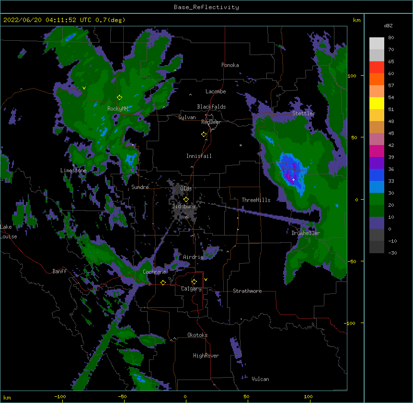Click the Ponoka town label

click(x=230, y=65)
